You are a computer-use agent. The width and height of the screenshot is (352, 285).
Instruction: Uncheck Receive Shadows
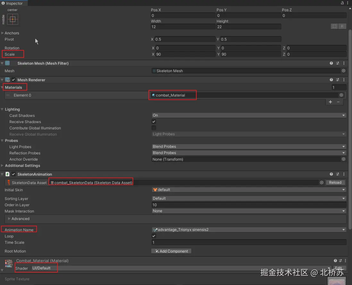(154, 122)
